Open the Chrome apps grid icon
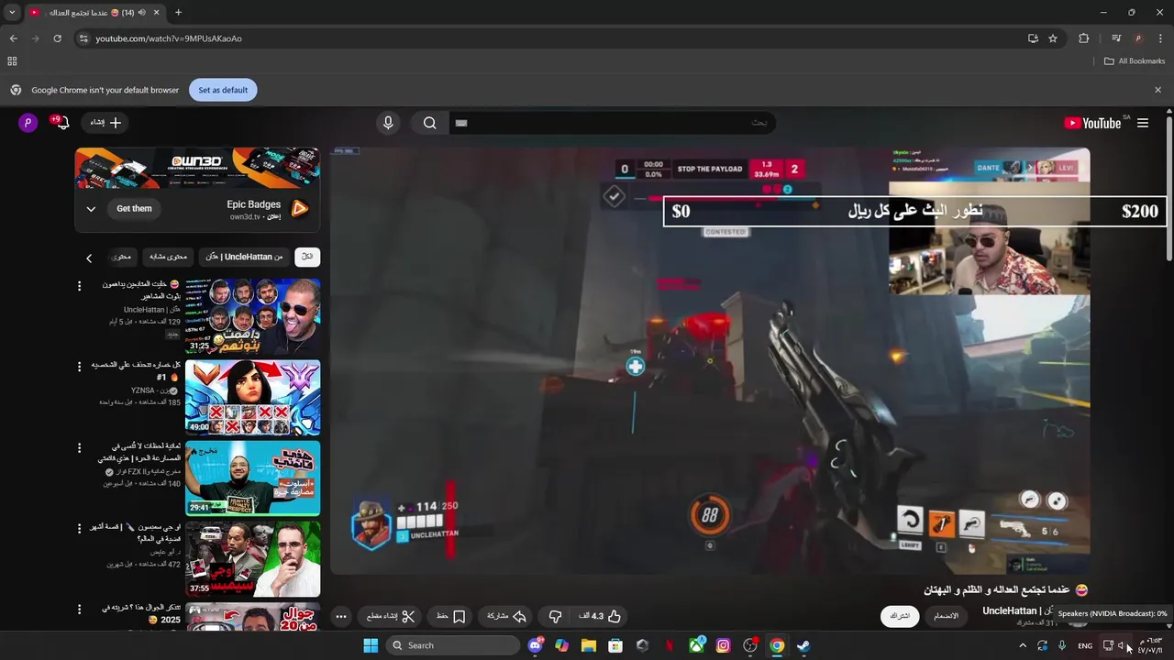Image resolution: width=1174 pixels, height=660 pixels. (12, 61)
